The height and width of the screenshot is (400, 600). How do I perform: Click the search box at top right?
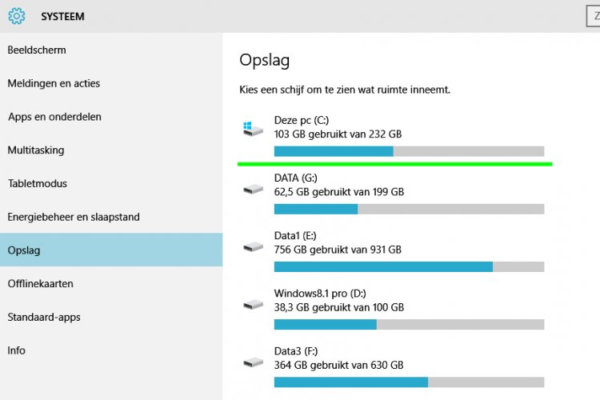[593, 15]
